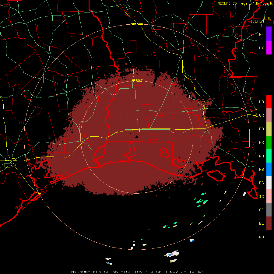Click the UK magenta legend swatch
274x274 pixels.
269,48
